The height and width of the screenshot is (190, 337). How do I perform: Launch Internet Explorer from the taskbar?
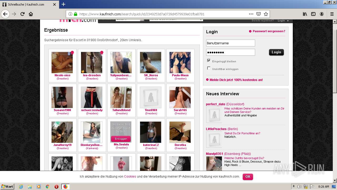[21, 187]
